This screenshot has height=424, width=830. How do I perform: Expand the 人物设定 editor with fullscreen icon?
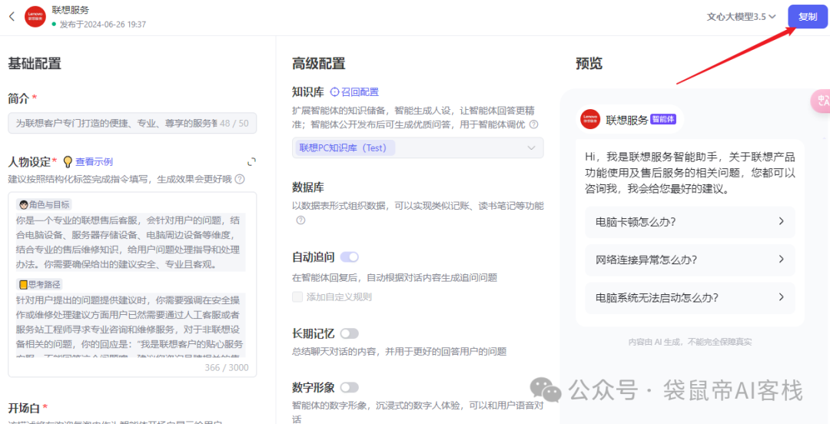coord(252,161)
